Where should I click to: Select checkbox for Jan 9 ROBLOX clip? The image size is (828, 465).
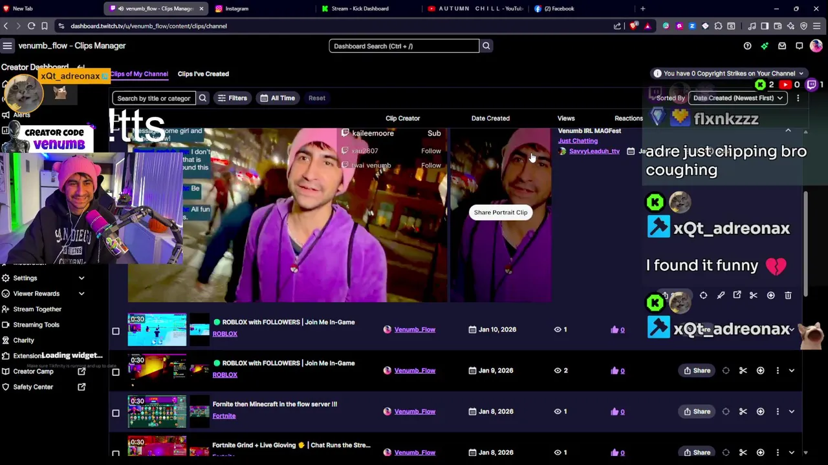click(116, 372)
